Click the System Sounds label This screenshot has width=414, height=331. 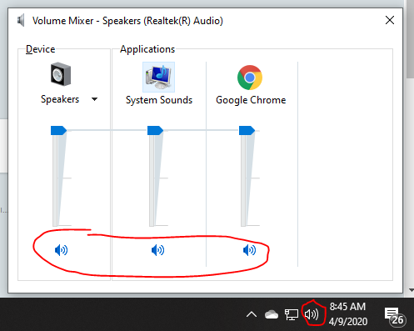click(x=159, y=100)
